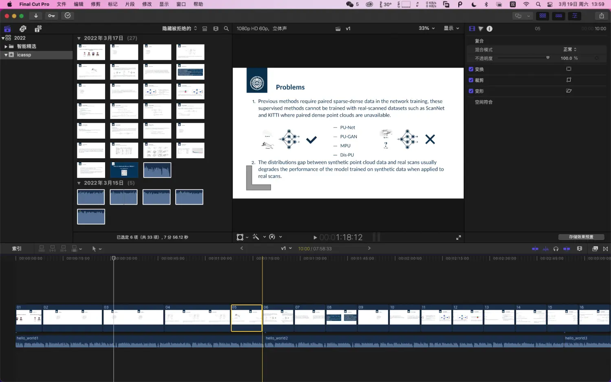611x382 pixels.
Task: Disable the 变形 distort checkbox
Action: click(471, 91)
